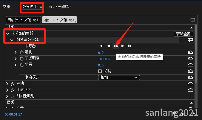The image size is (202, 120).
Task: Click the 羽化 value 0.0
Action: pyautogui.click(x=101, y=53)
